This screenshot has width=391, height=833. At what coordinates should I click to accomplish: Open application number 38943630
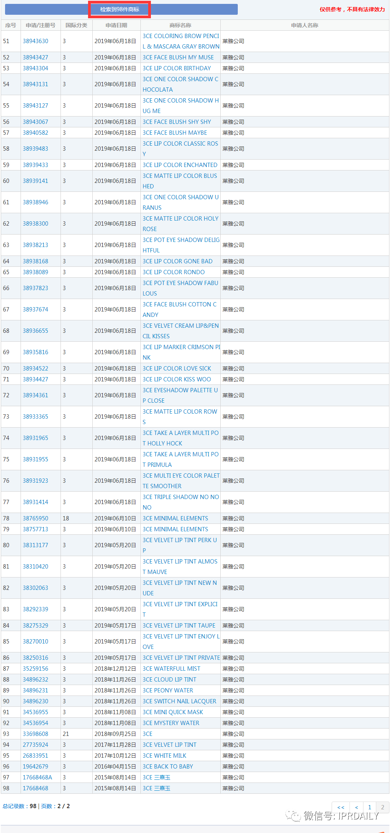point(36,41)
